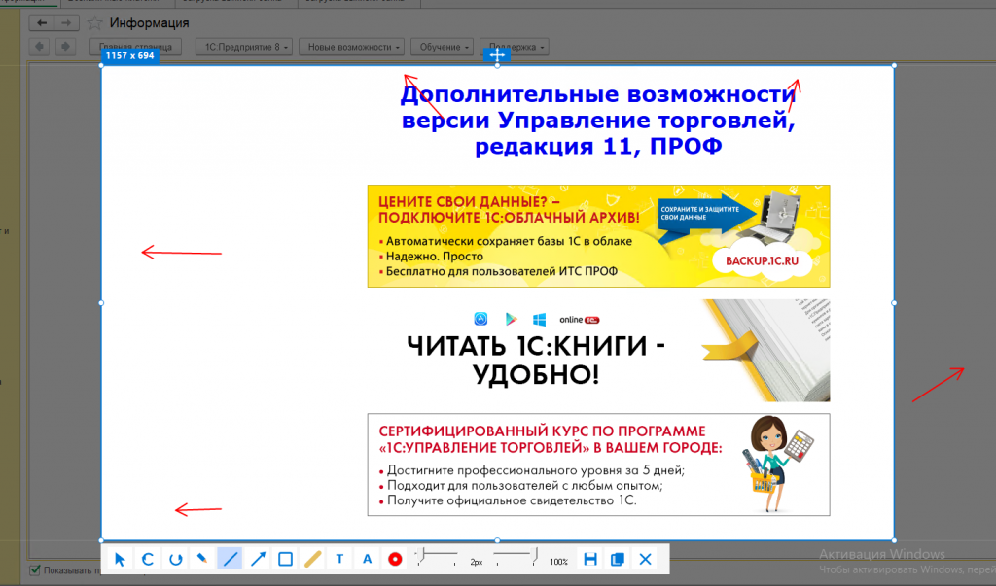The height and width of the screenshot is (586, 996).
Task: Click the online 1C logo
Action: tap(580, 320)
